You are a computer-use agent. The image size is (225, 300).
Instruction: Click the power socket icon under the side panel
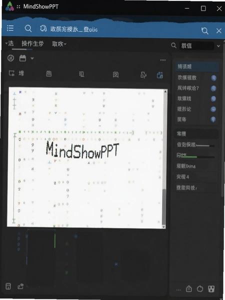click(x=211, y=289)
